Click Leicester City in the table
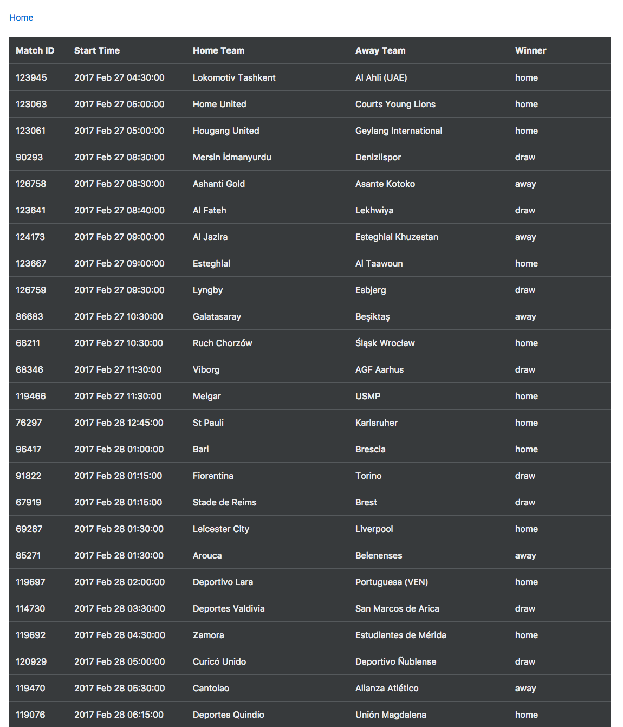623x727 pixels. pos(220,529)
